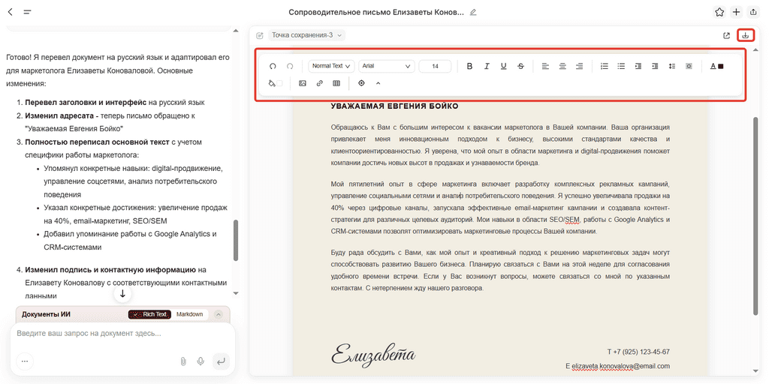Send the request

click(221, 361)
